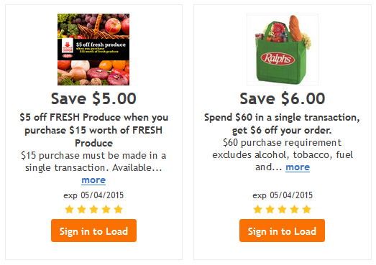Click Sign in to Load for $5.00 coupon

pyautogui.click(x=93, y=231)
